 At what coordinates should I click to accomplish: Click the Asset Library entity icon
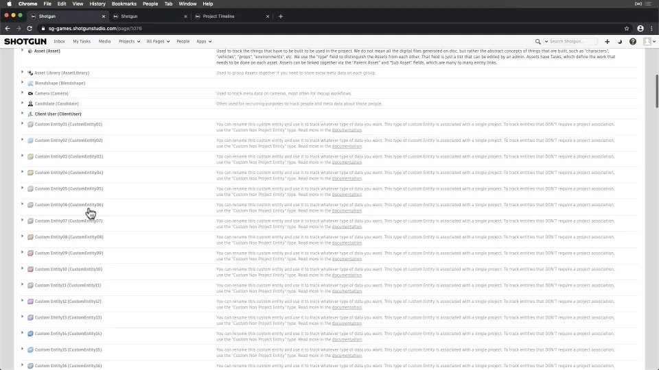(x=30, y=73)
